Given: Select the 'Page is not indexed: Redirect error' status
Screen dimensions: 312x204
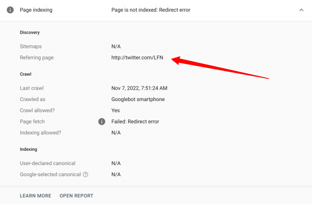Looking at the screenshot, I should click(x=151, y=10).
